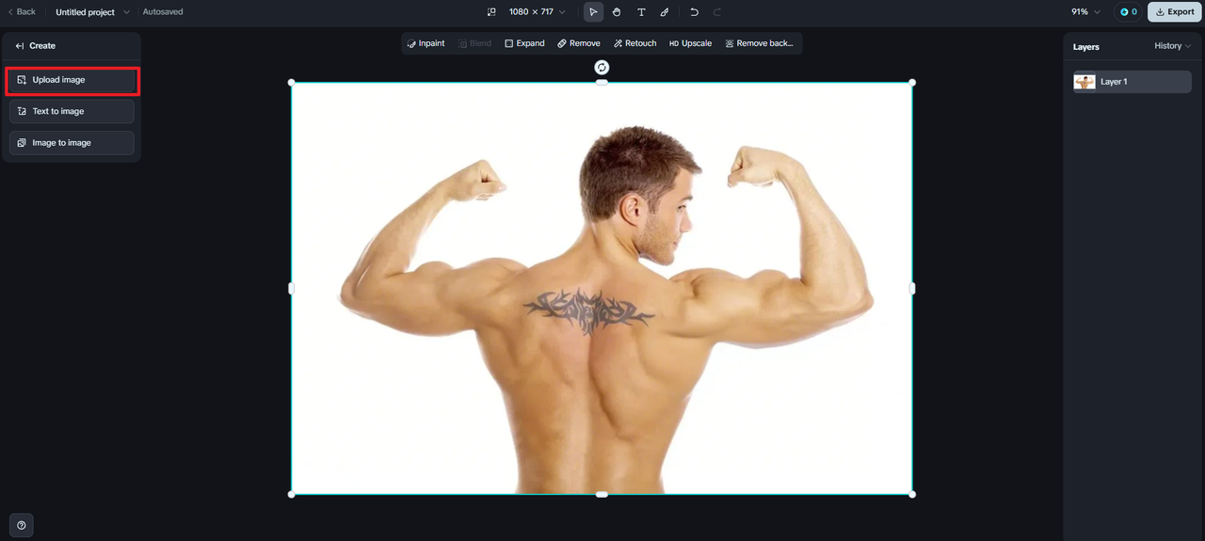
Task: Click the Blend tool
Action: coord(475,43)
